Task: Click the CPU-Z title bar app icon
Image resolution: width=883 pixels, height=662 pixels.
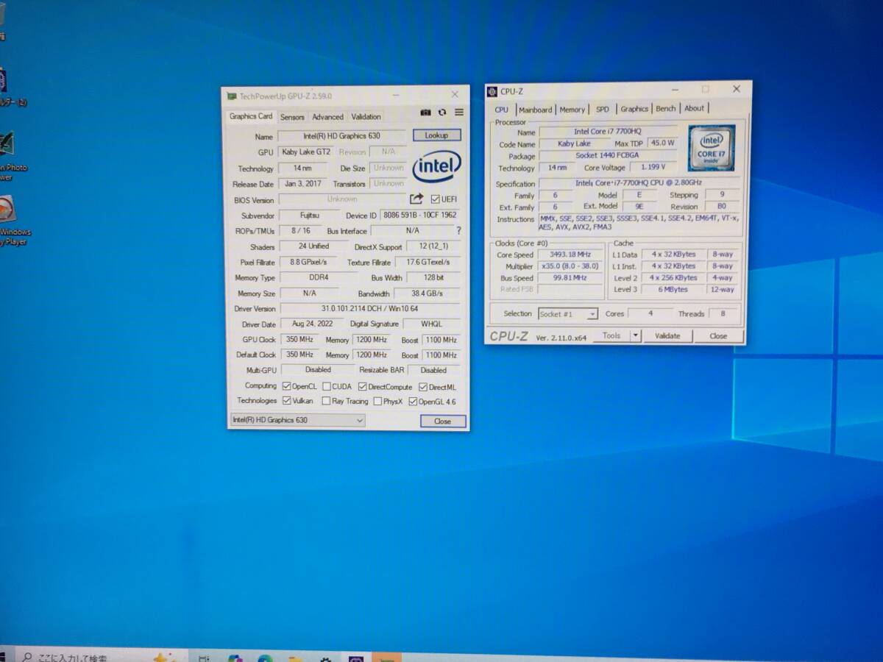Action: [x=492, y=91]
